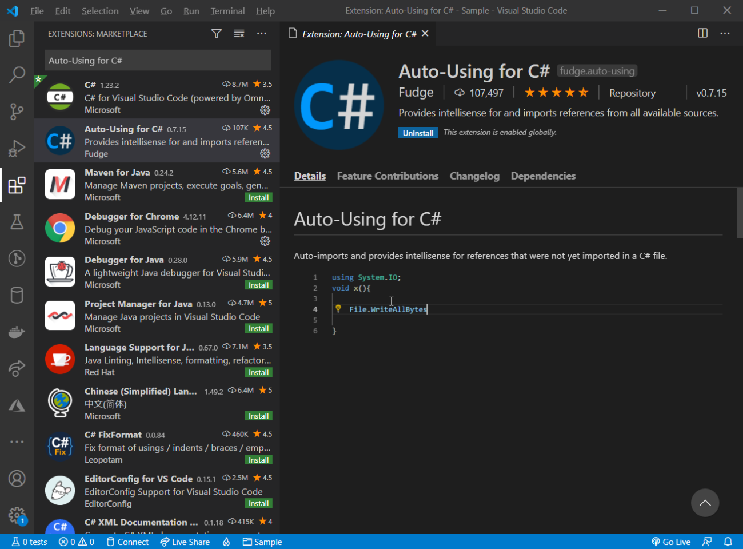
Task: Split the editor to the right
Action: pos(703,33)
